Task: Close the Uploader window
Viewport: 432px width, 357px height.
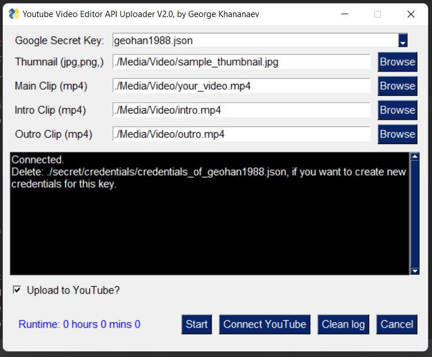Action: 411,14
